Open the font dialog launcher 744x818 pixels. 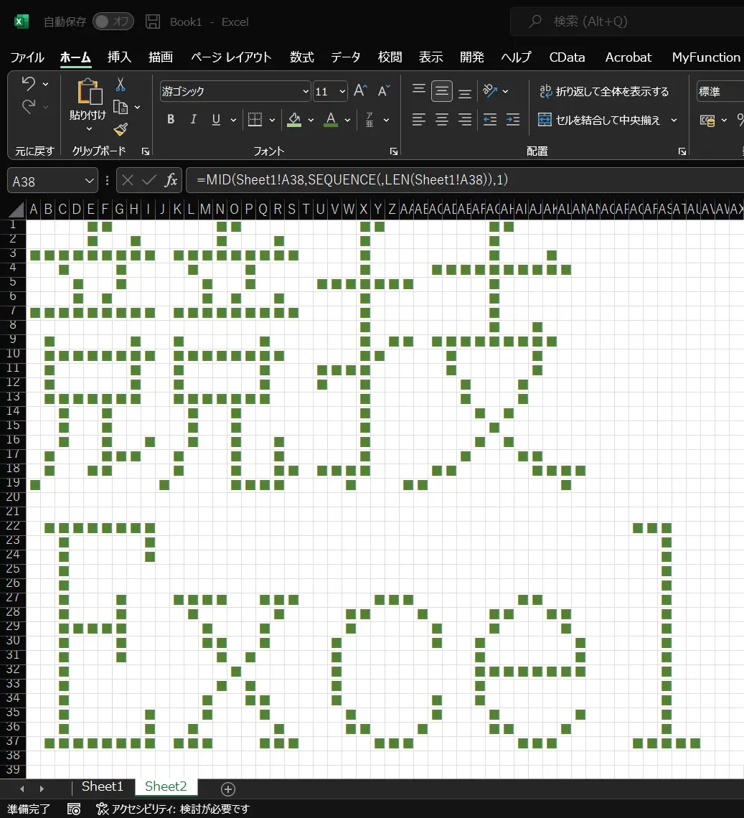click(x=394, y=151)
